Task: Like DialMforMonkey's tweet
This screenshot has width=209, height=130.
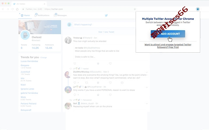Action: pos(110,83)
